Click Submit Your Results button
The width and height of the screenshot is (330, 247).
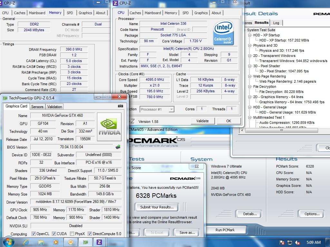(x=157, y=207)
